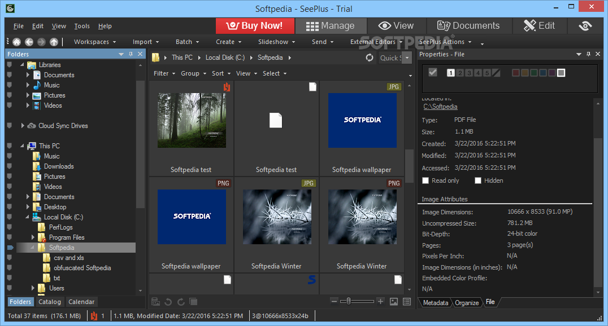Open the Import dropdown

coord(146,42)
